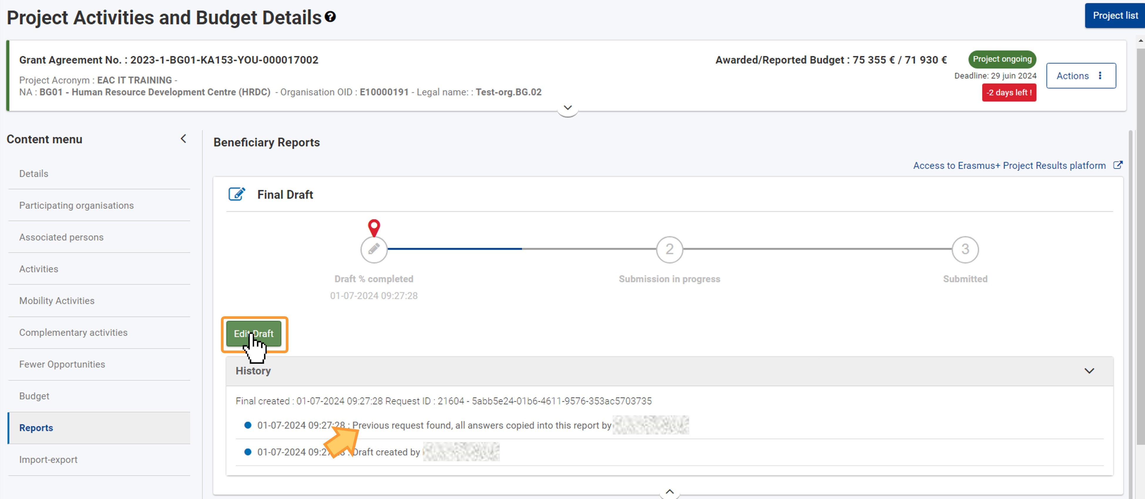Image resolution: width=1145 pixels, height=499 pixels.
Task: Click Draft created by history entry
Action: coord(669,452)
